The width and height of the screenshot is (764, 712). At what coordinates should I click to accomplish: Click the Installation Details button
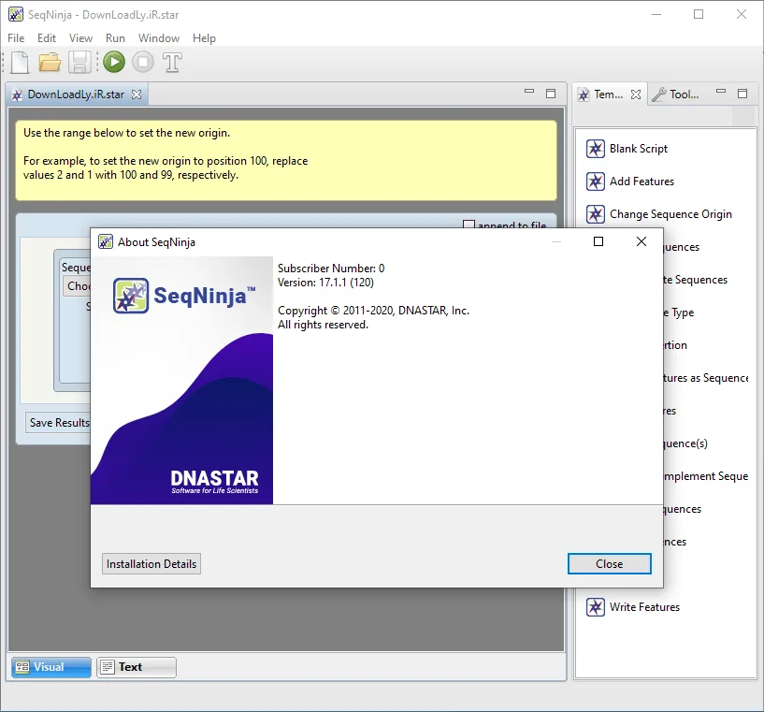[151, 564]
